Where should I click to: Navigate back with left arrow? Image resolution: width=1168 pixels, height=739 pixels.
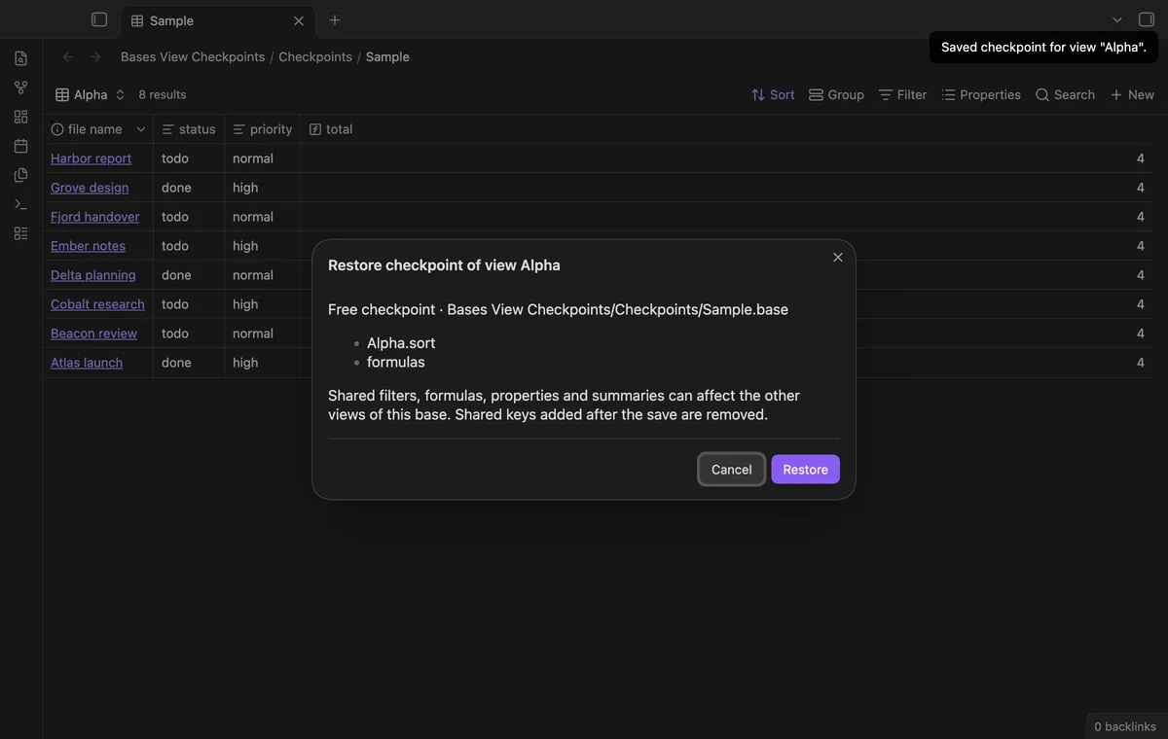point(68,56)
